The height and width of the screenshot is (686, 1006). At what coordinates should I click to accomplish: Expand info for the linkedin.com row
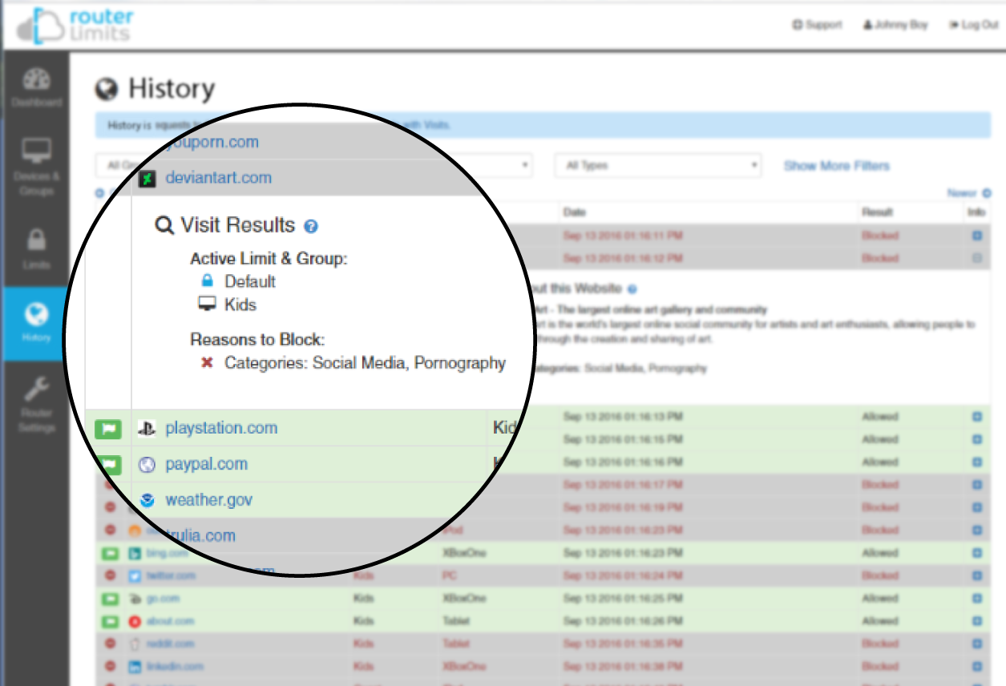tap(976, 666)
